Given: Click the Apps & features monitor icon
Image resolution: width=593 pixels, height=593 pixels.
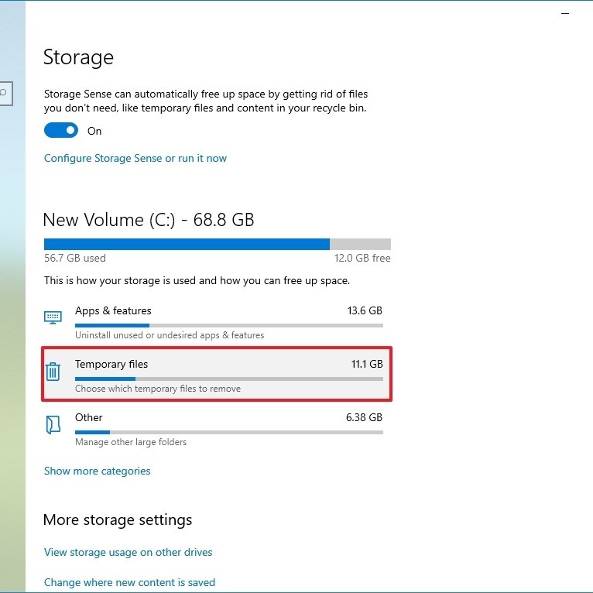Looking at the screenshot, I should (x=53, y=317).
